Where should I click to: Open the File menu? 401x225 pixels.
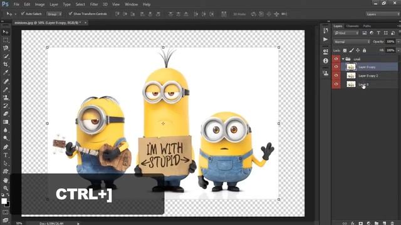[x=16, y=4]
